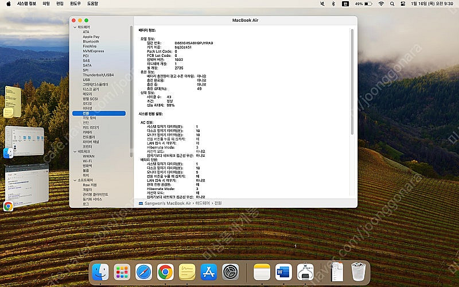
Task: Open the 파일 menu
Action: pyautogui.click(x=46, y=4)
